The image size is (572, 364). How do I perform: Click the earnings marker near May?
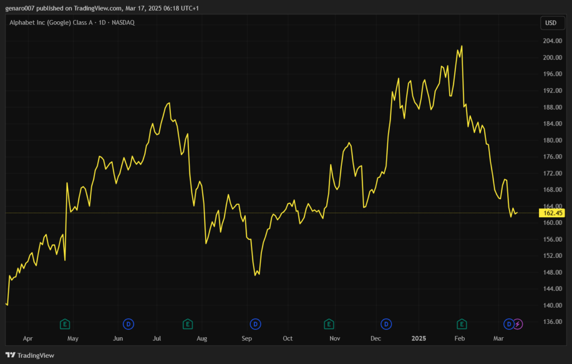pos(65,323)
